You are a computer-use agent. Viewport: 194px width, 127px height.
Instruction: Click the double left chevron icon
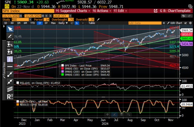[x=164, y=23]
